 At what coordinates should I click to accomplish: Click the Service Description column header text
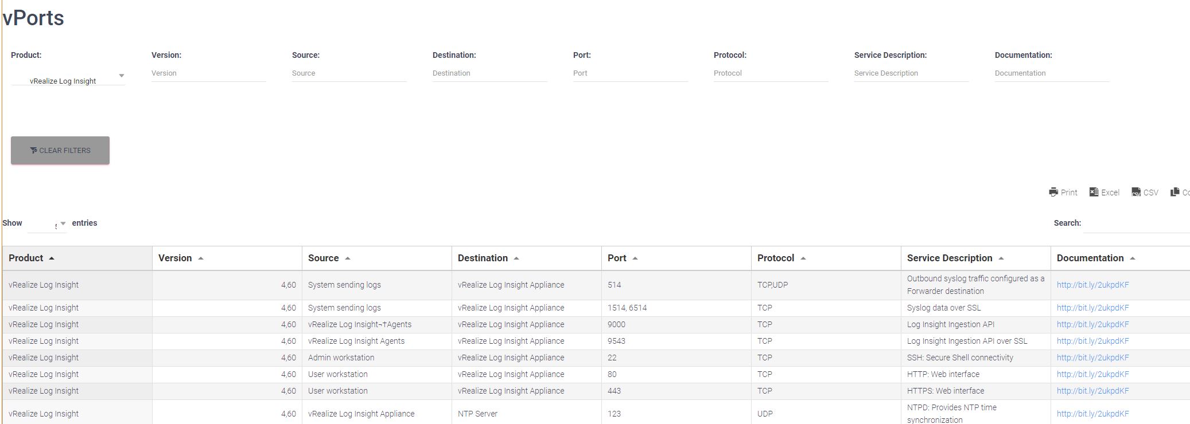(x=950, y=258)
